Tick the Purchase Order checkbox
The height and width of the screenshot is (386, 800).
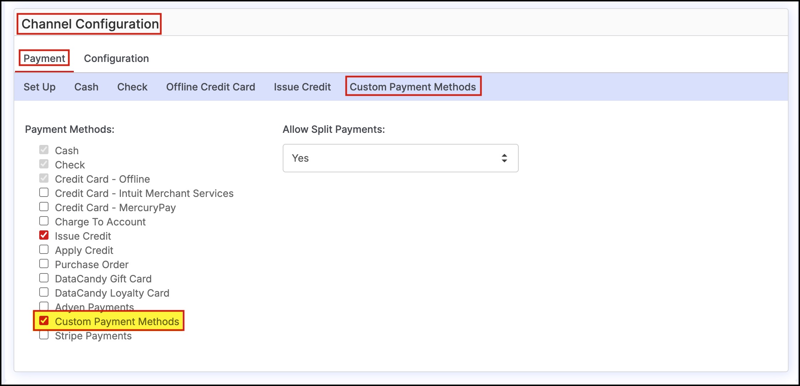click(x=44, y=264)
